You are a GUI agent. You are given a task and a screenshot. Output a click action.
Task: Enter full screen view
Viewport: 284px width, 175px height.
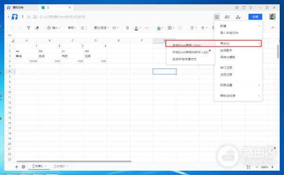pyautogui.click(x=248, y=167)
